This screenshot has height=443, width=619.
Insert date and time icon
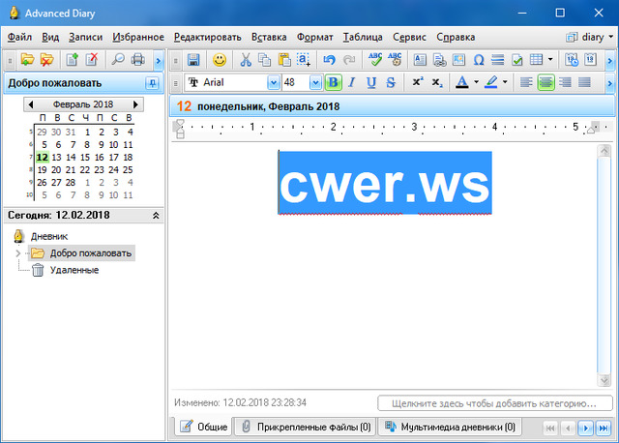[x=572, y=60]
